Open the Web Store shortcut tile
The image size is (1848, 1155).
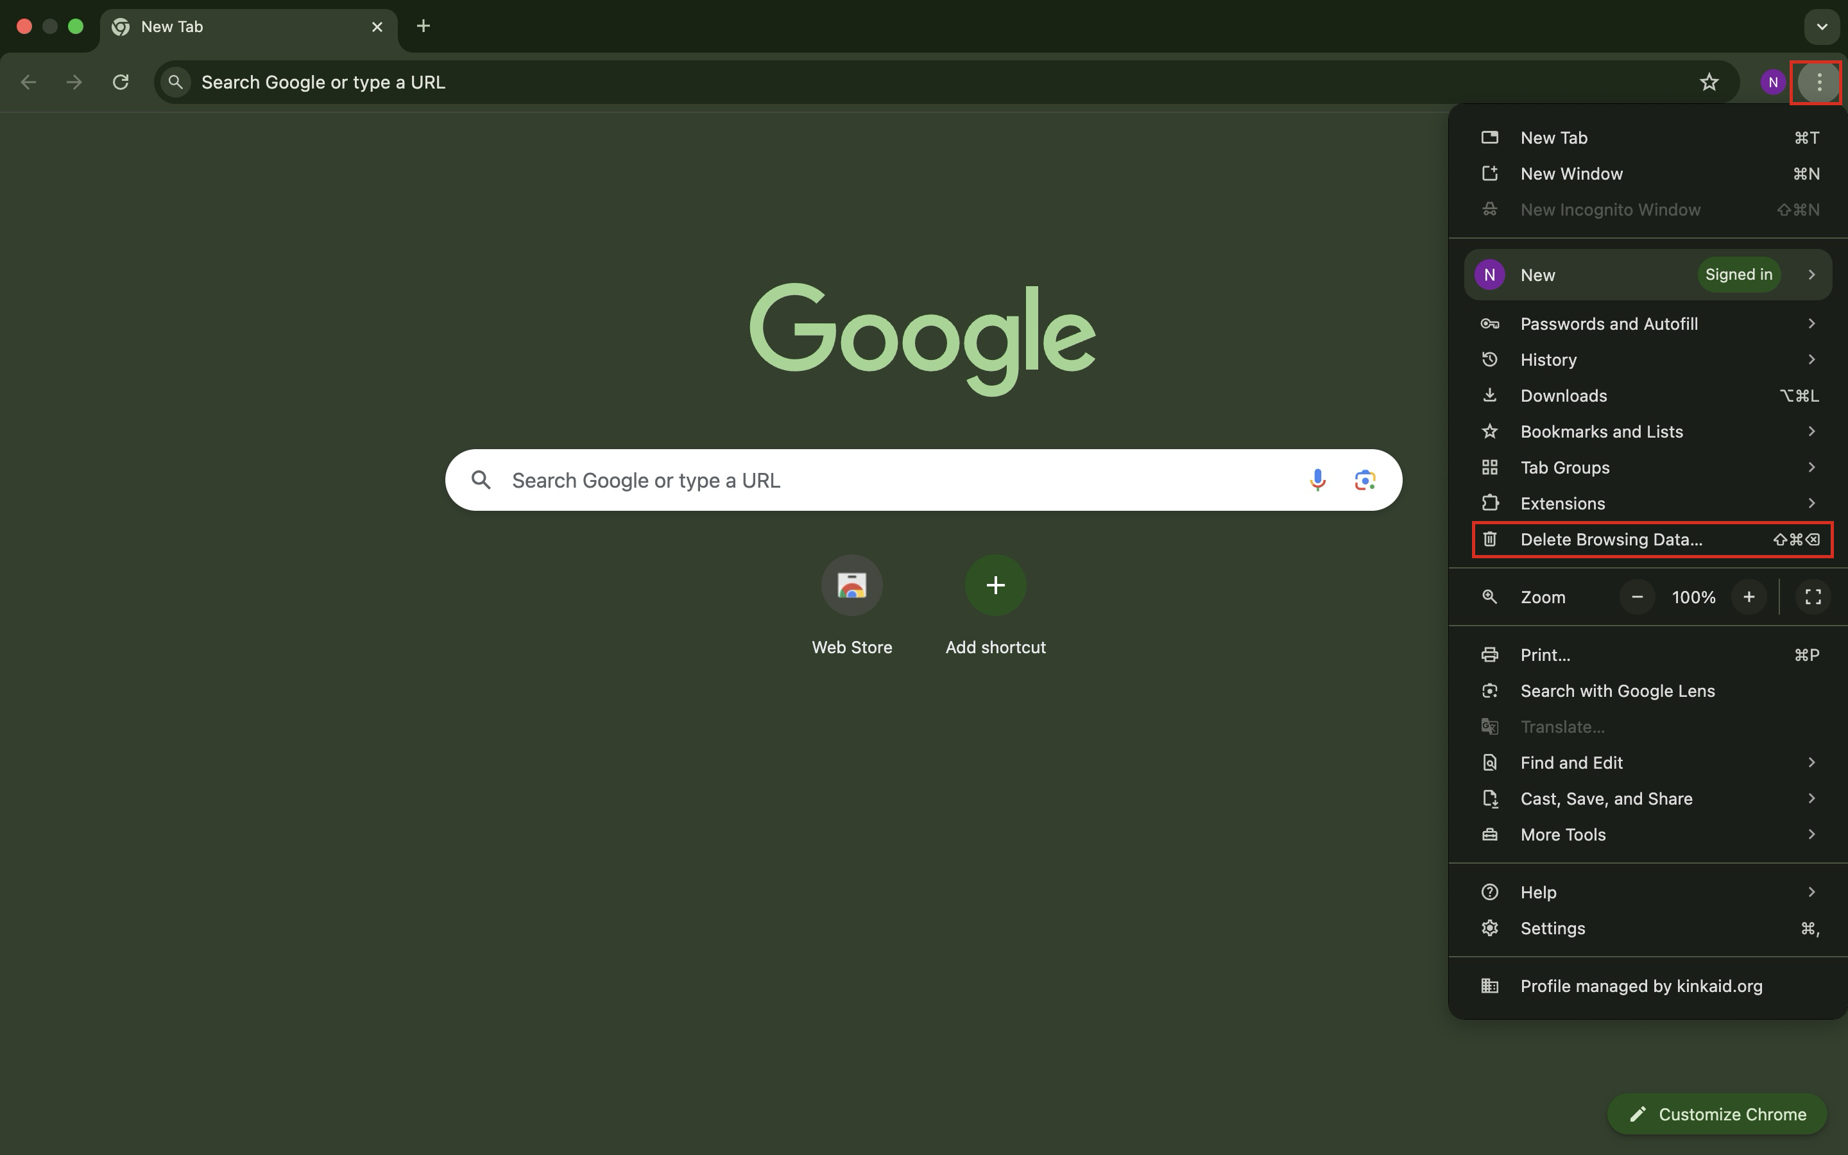[851, 585]
